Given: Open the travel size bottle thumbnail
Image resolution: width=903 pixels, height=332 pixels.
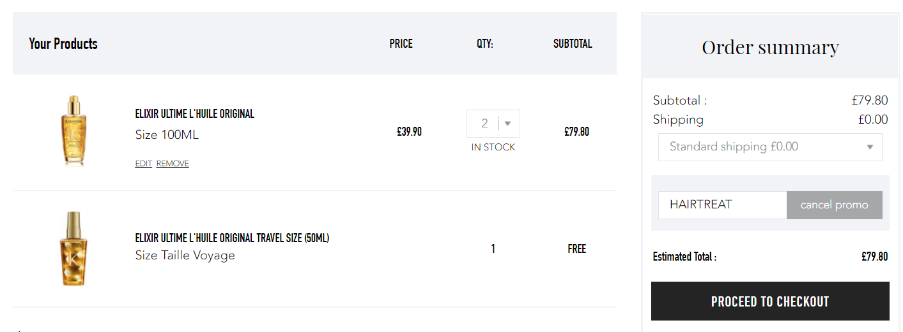Looking at the screenshot, I should (x=72, y=249).
